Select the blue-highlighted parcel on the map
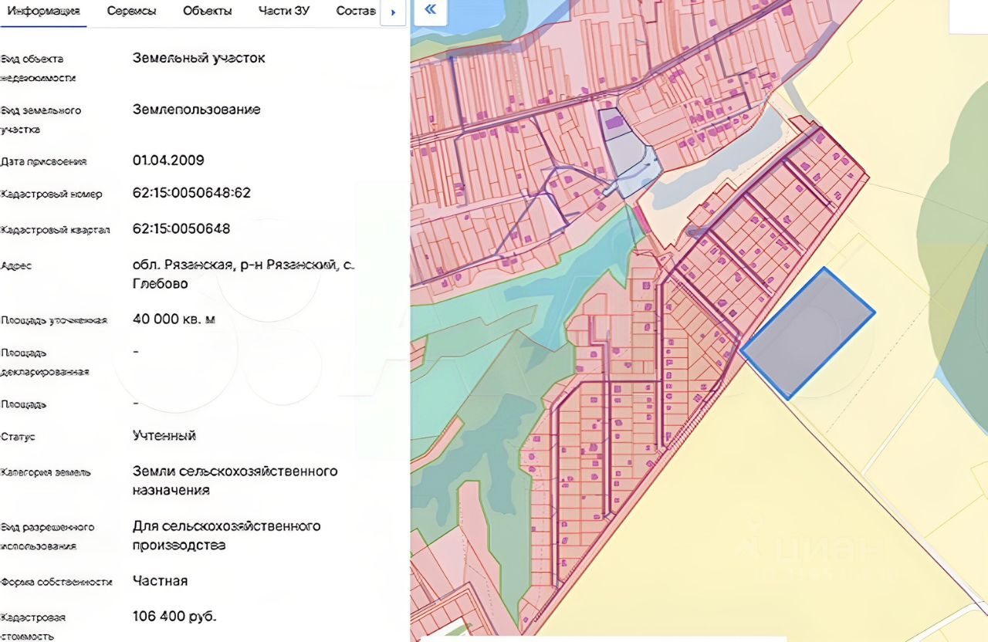 (x=808, y=333)
